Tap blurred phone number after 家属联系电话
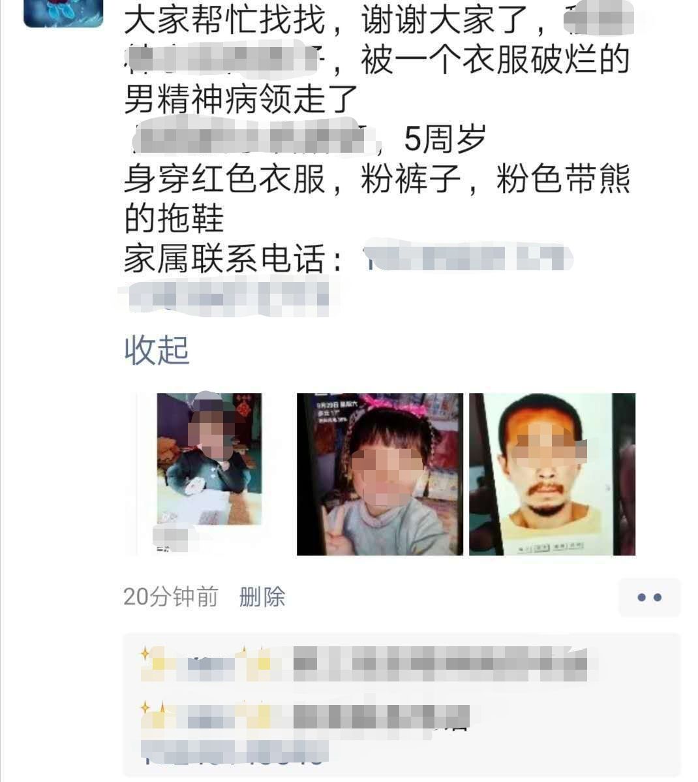The height and width of the screenshot is (782, 698). point(468,259)
